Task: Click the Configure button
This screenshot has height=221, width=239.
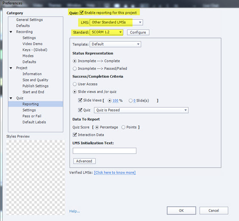Action: pos(138,33)
